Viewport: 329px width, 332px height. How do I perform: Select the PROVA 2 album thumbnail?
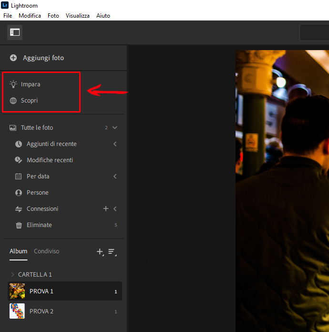click(17, 311)
